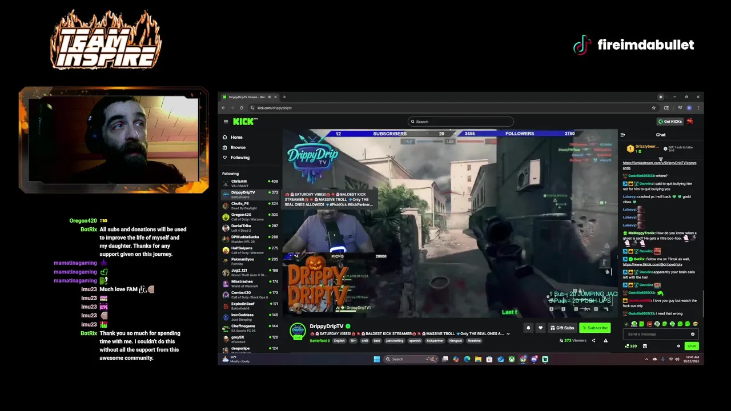
Task: Click the share stream icon
Action: click(x=593, y=341)
